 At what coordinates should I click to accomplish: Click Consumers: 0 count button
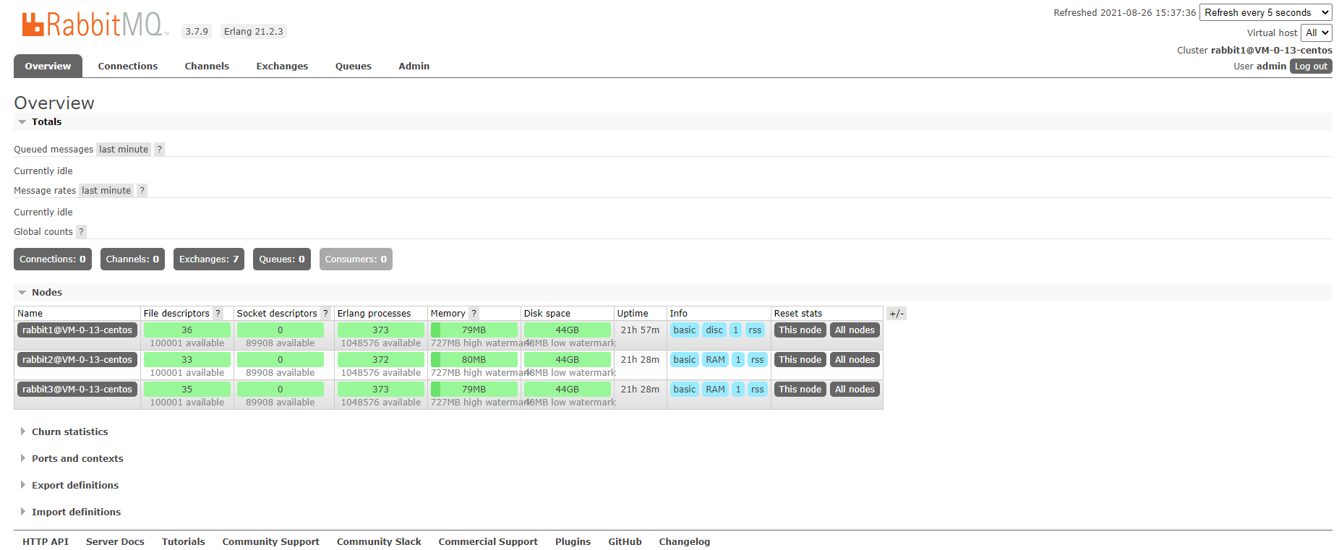point(356,259)
